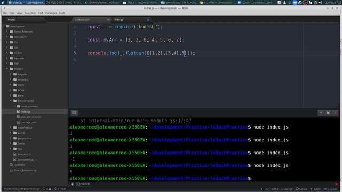The width and height of the screenshot is (342, 192).
Task: Click the cursor position 5:31 indicator
Action: [x=64, y=189]
